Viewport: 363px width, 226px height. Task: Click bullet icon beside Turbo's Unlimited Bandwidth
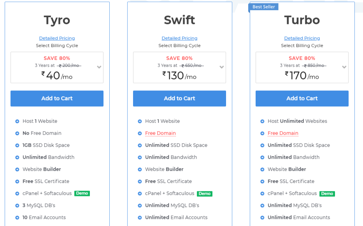click(262, 157)
